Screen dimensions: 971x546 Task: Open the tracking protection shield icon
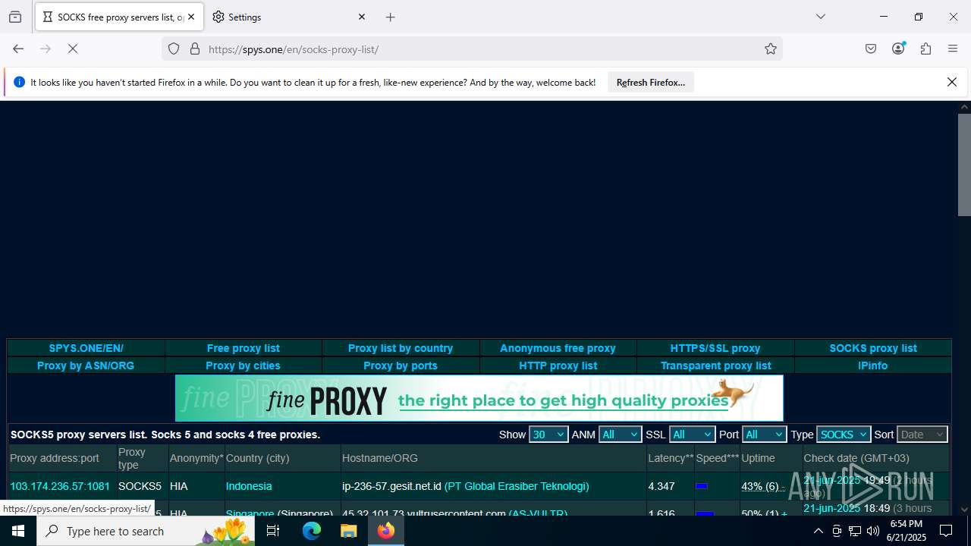(x=174, y=49)
